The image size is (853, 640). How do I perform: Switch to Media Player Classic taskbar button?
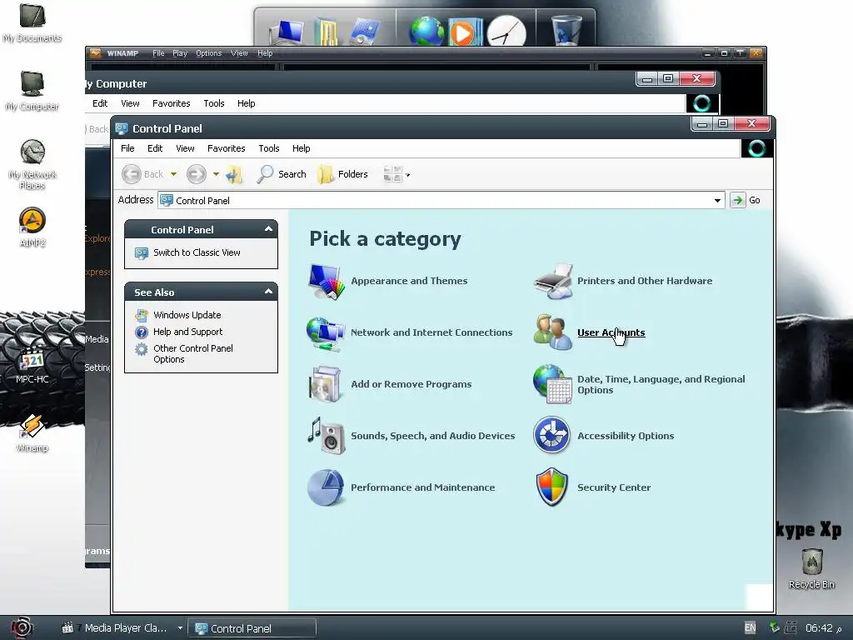(x=122, y=628)
